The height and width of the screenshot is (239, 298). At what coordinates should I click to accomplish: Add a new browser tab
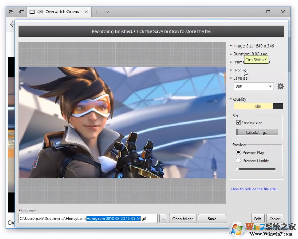(97, 12)
